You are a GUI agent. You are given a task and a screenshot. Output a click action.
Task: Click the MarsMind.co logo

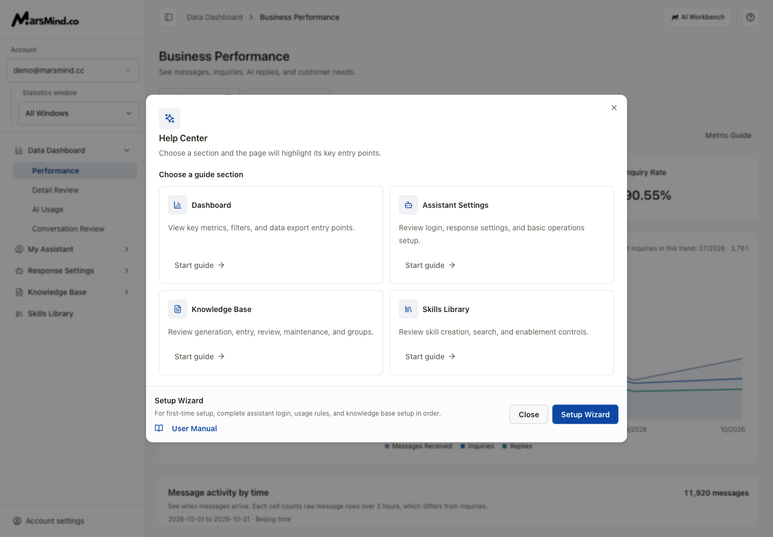pos(45,20)
